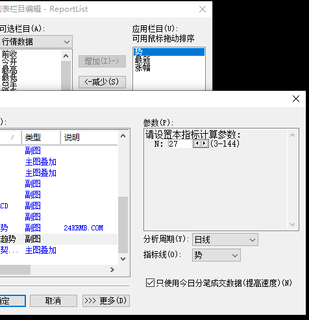Image resolution: width=309 pixels, height=320 pixels.
Task: Select the CD 副图 indicator row
Action: [58, 206]
